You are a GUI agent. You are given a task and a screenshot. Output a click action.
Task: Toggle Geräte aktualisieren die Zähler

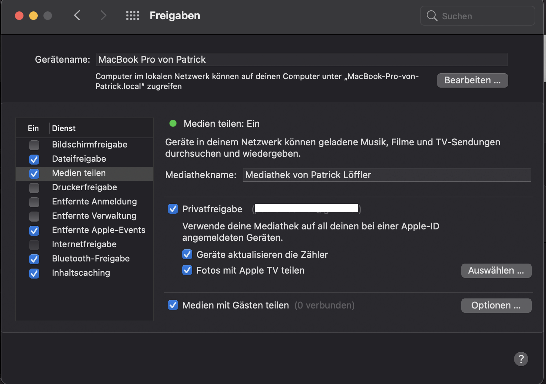point(187,254)
